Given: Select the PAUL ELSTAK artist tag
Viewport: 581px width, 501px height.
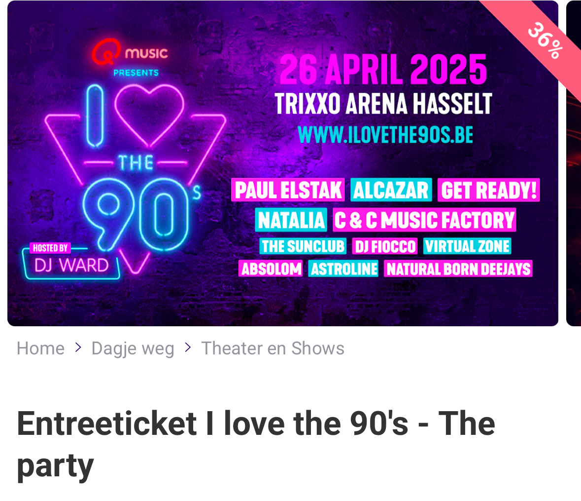Looking at the screenshot, I should (x=287, y=190).
